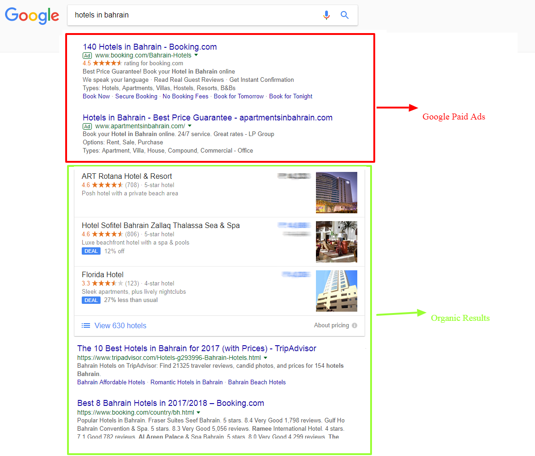
Task: Open the View 630 hotels link
Action: tap(120, 325)
